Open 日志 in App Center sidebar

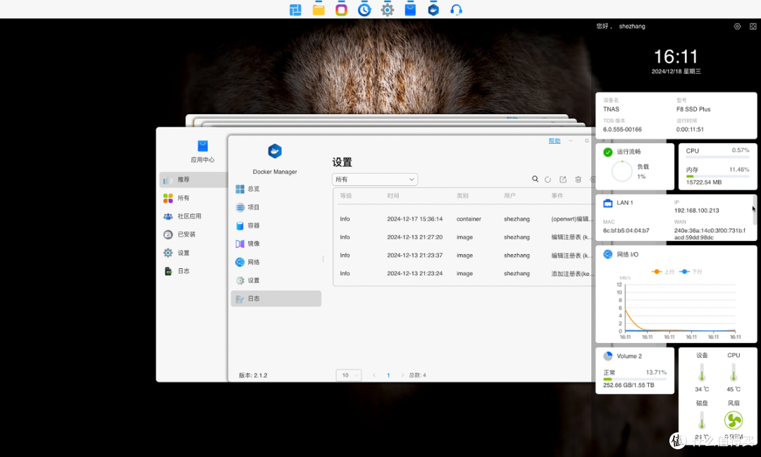pyautogui.click(x=193, y=271)
